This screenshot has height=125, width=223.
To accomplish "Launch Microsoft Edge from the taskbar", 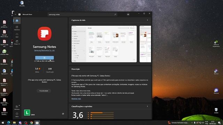I will click(x=8, y=123).
